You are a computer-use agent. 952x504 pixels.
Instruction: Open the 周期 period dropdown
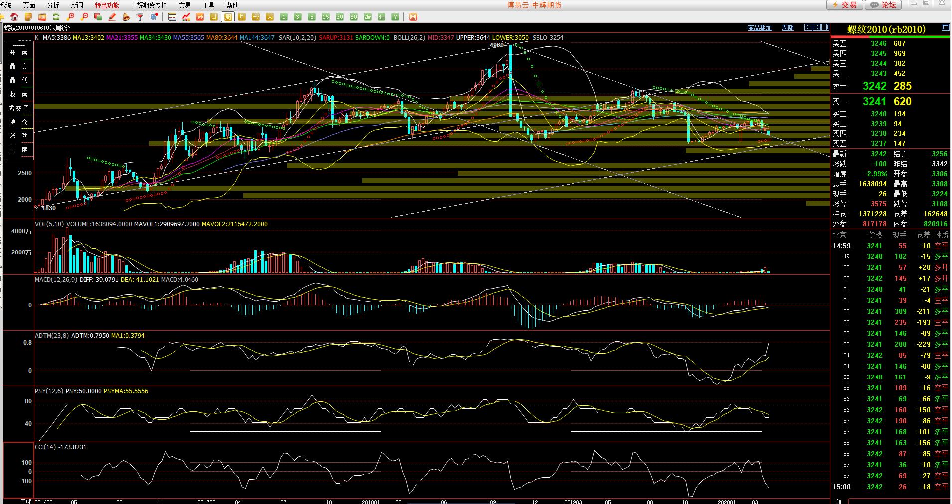(x=787, y=28)
